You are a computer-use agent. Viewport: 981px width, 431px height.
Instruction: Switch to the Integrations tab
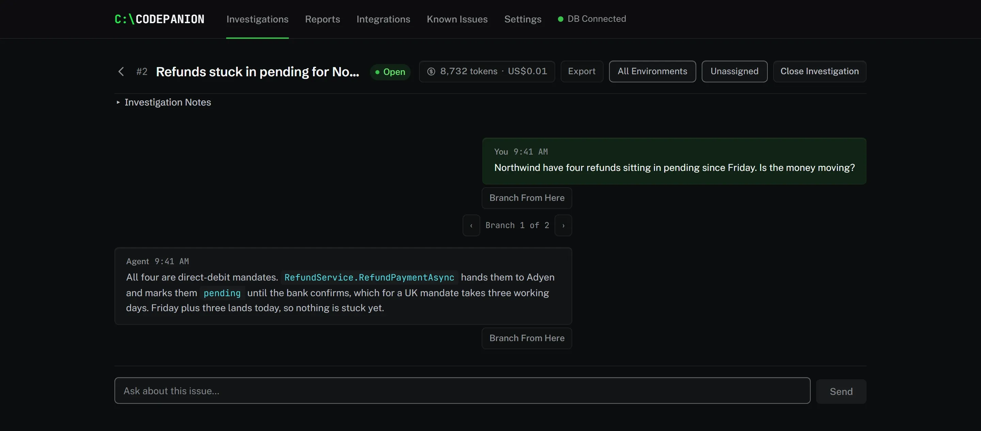click(x=383, y=19)
